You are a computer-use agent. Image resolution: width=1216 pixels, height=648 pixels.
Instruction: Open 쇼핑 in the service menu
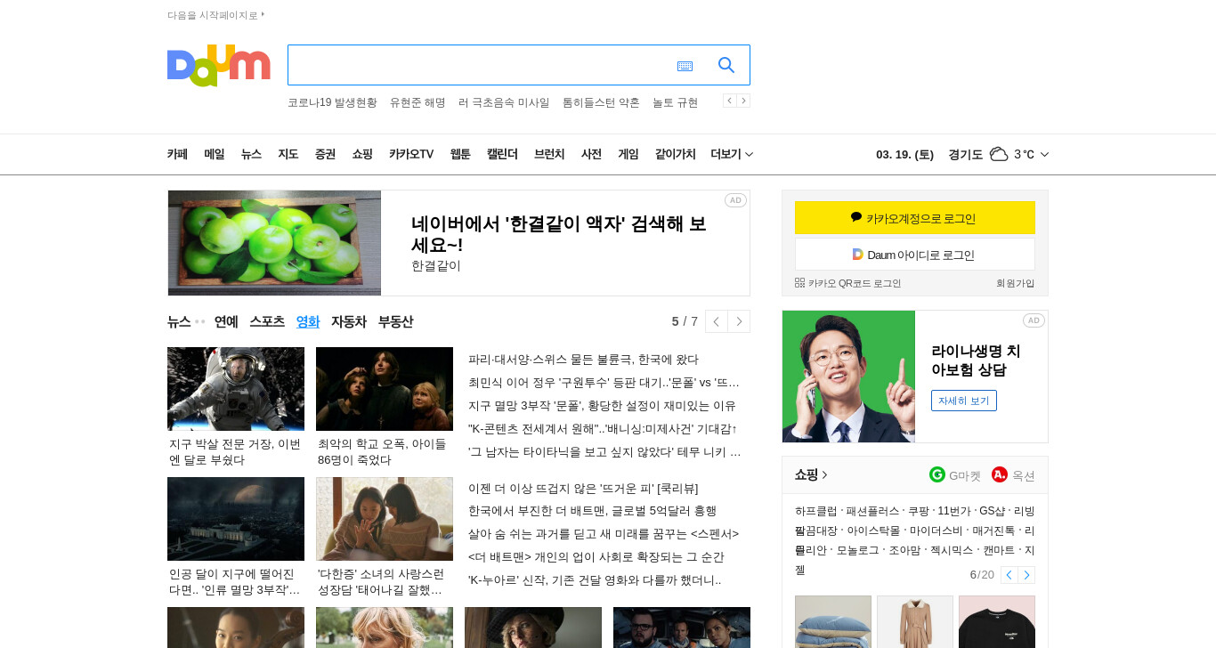click(362, 154)
